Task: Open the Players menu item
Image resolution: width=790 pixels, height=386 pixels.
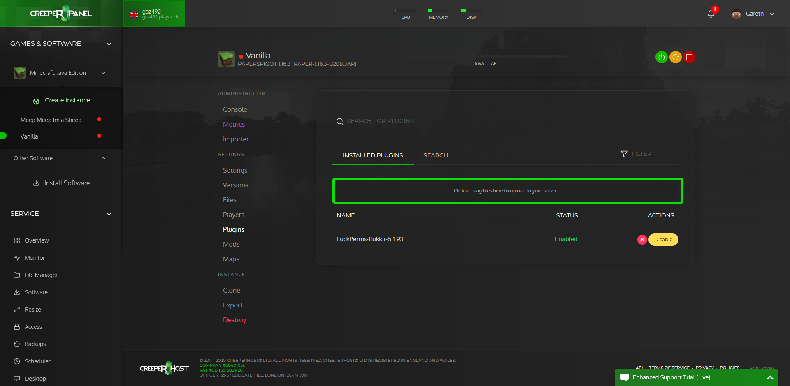Action: coord(233,215)
